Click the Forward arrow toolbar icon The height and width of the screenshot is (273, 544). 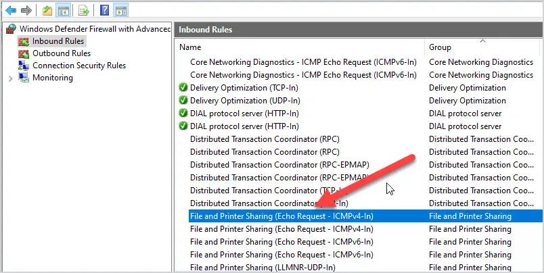click(x=26, y=10)
